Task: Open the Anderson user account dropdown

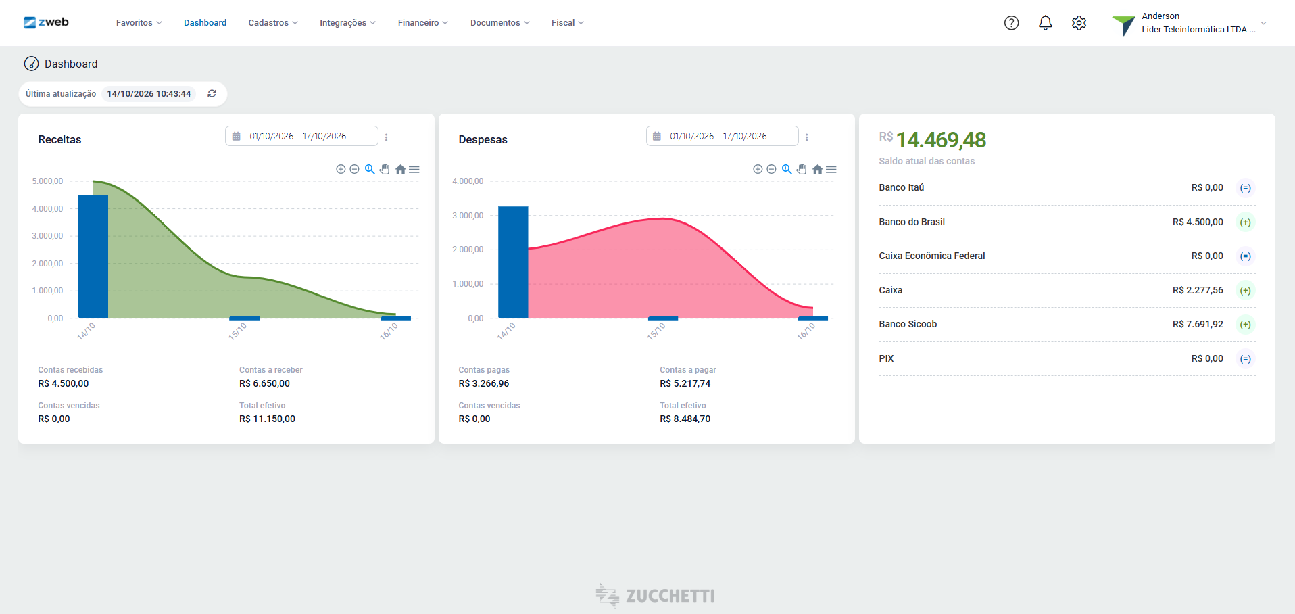Action: pyautogui.click(x=1190, y=23)
